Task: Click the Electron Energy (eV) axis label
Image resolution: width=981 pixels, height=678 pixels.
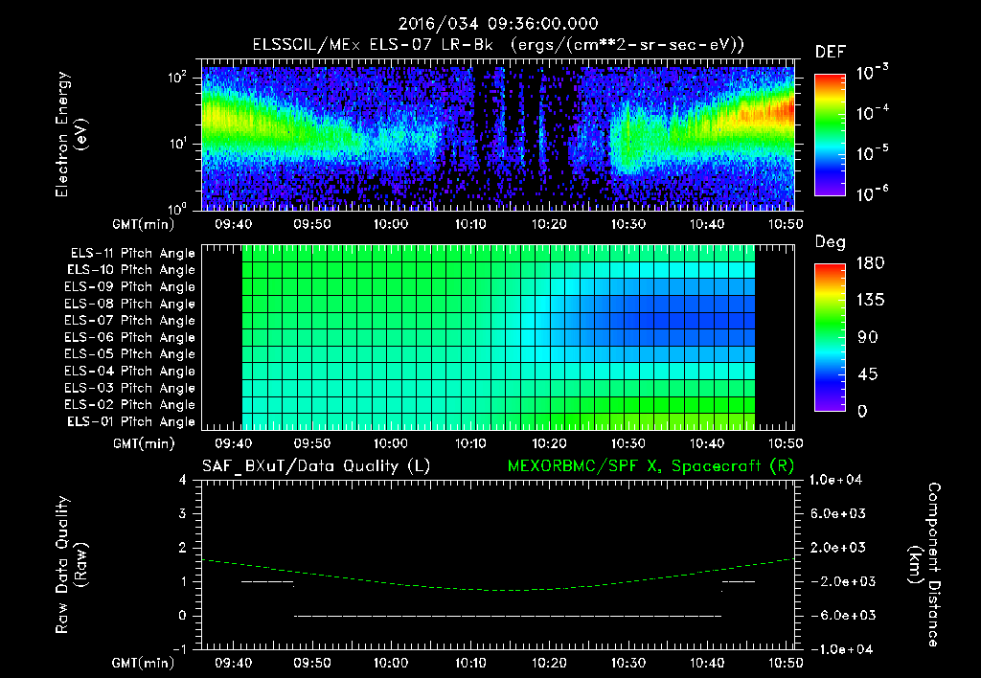Action: pos(71,134)
